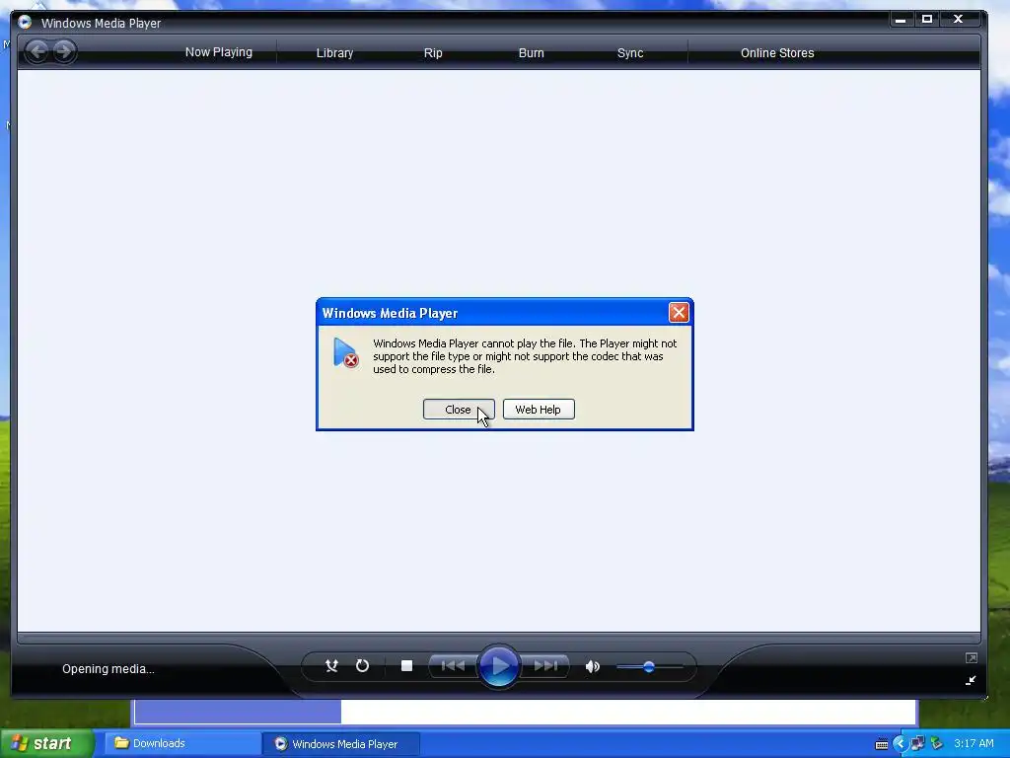This screenshot has width=1010, height=758.
Task: Select the Sync tab
Action: (630, 53)
